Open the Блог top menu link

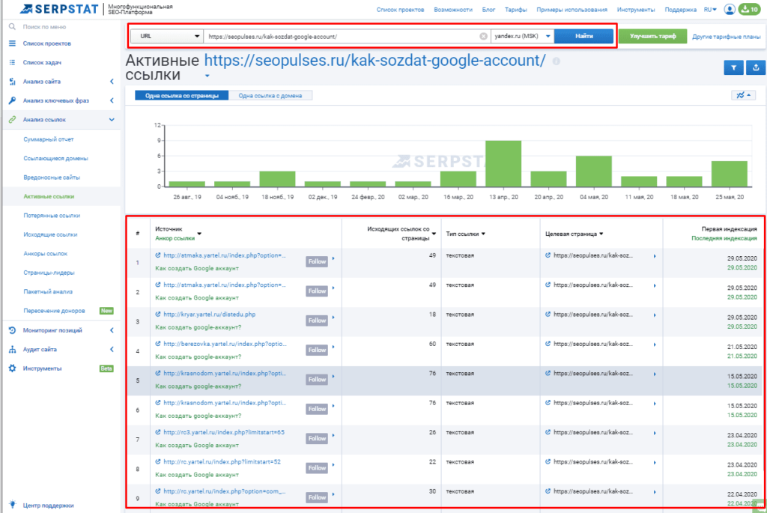[488, 9]
